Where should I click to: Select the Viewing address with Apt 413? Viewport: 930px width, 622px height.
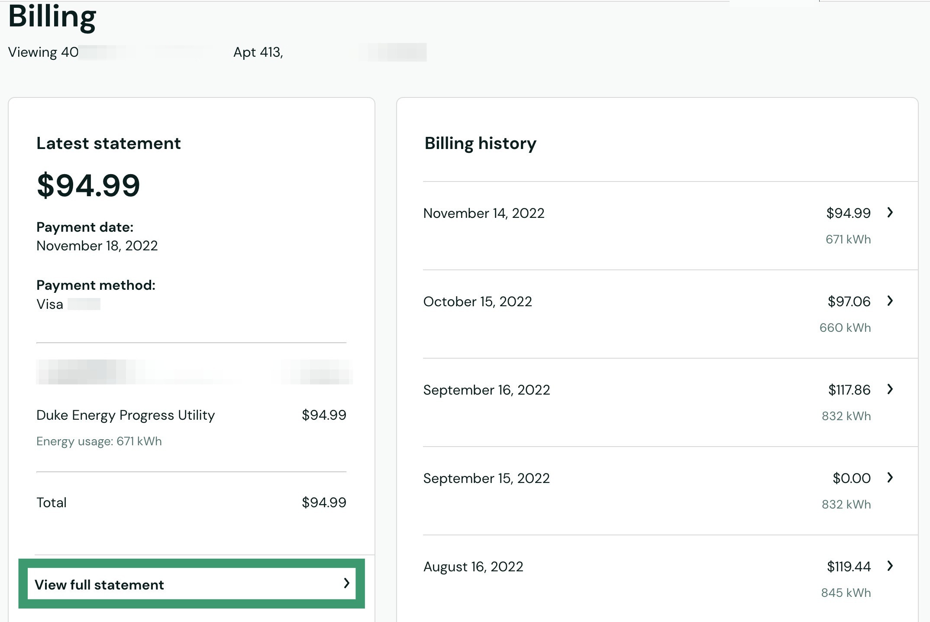(x=146, y=52)
